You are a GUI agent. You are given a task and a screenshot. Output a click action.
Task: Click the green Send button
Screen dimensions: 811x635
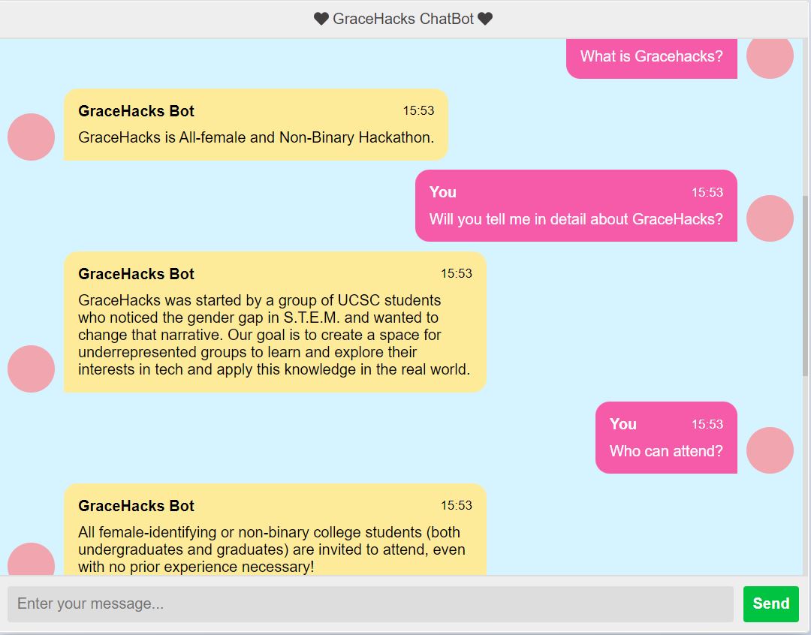point(770,603)
